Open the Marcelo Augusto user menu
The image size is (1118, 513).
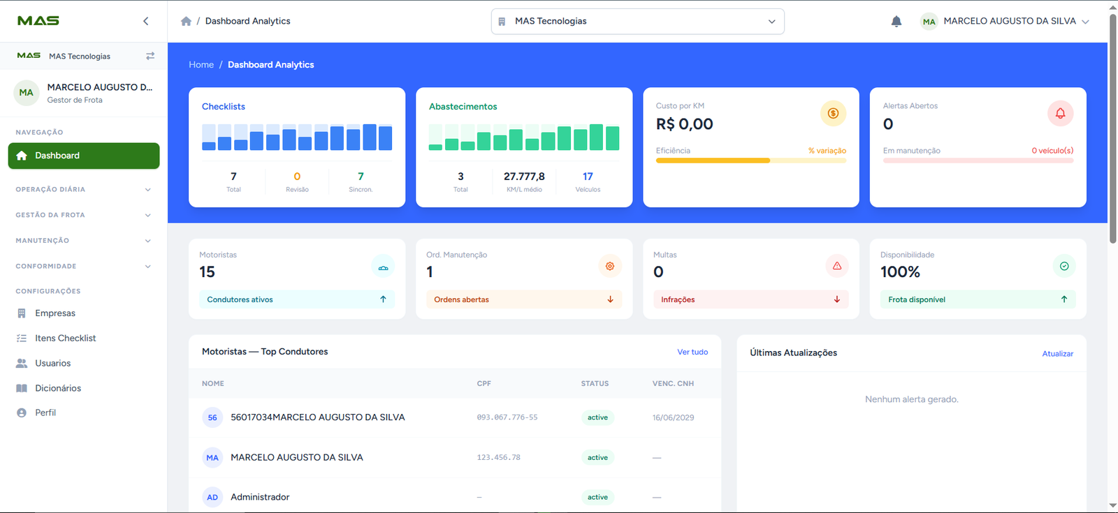[1005, 21]
